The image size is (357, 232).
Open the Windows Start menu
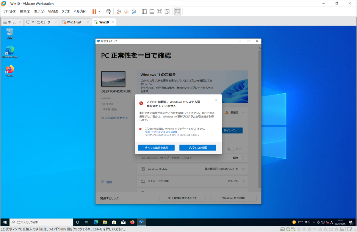click(x=5, y=222)
